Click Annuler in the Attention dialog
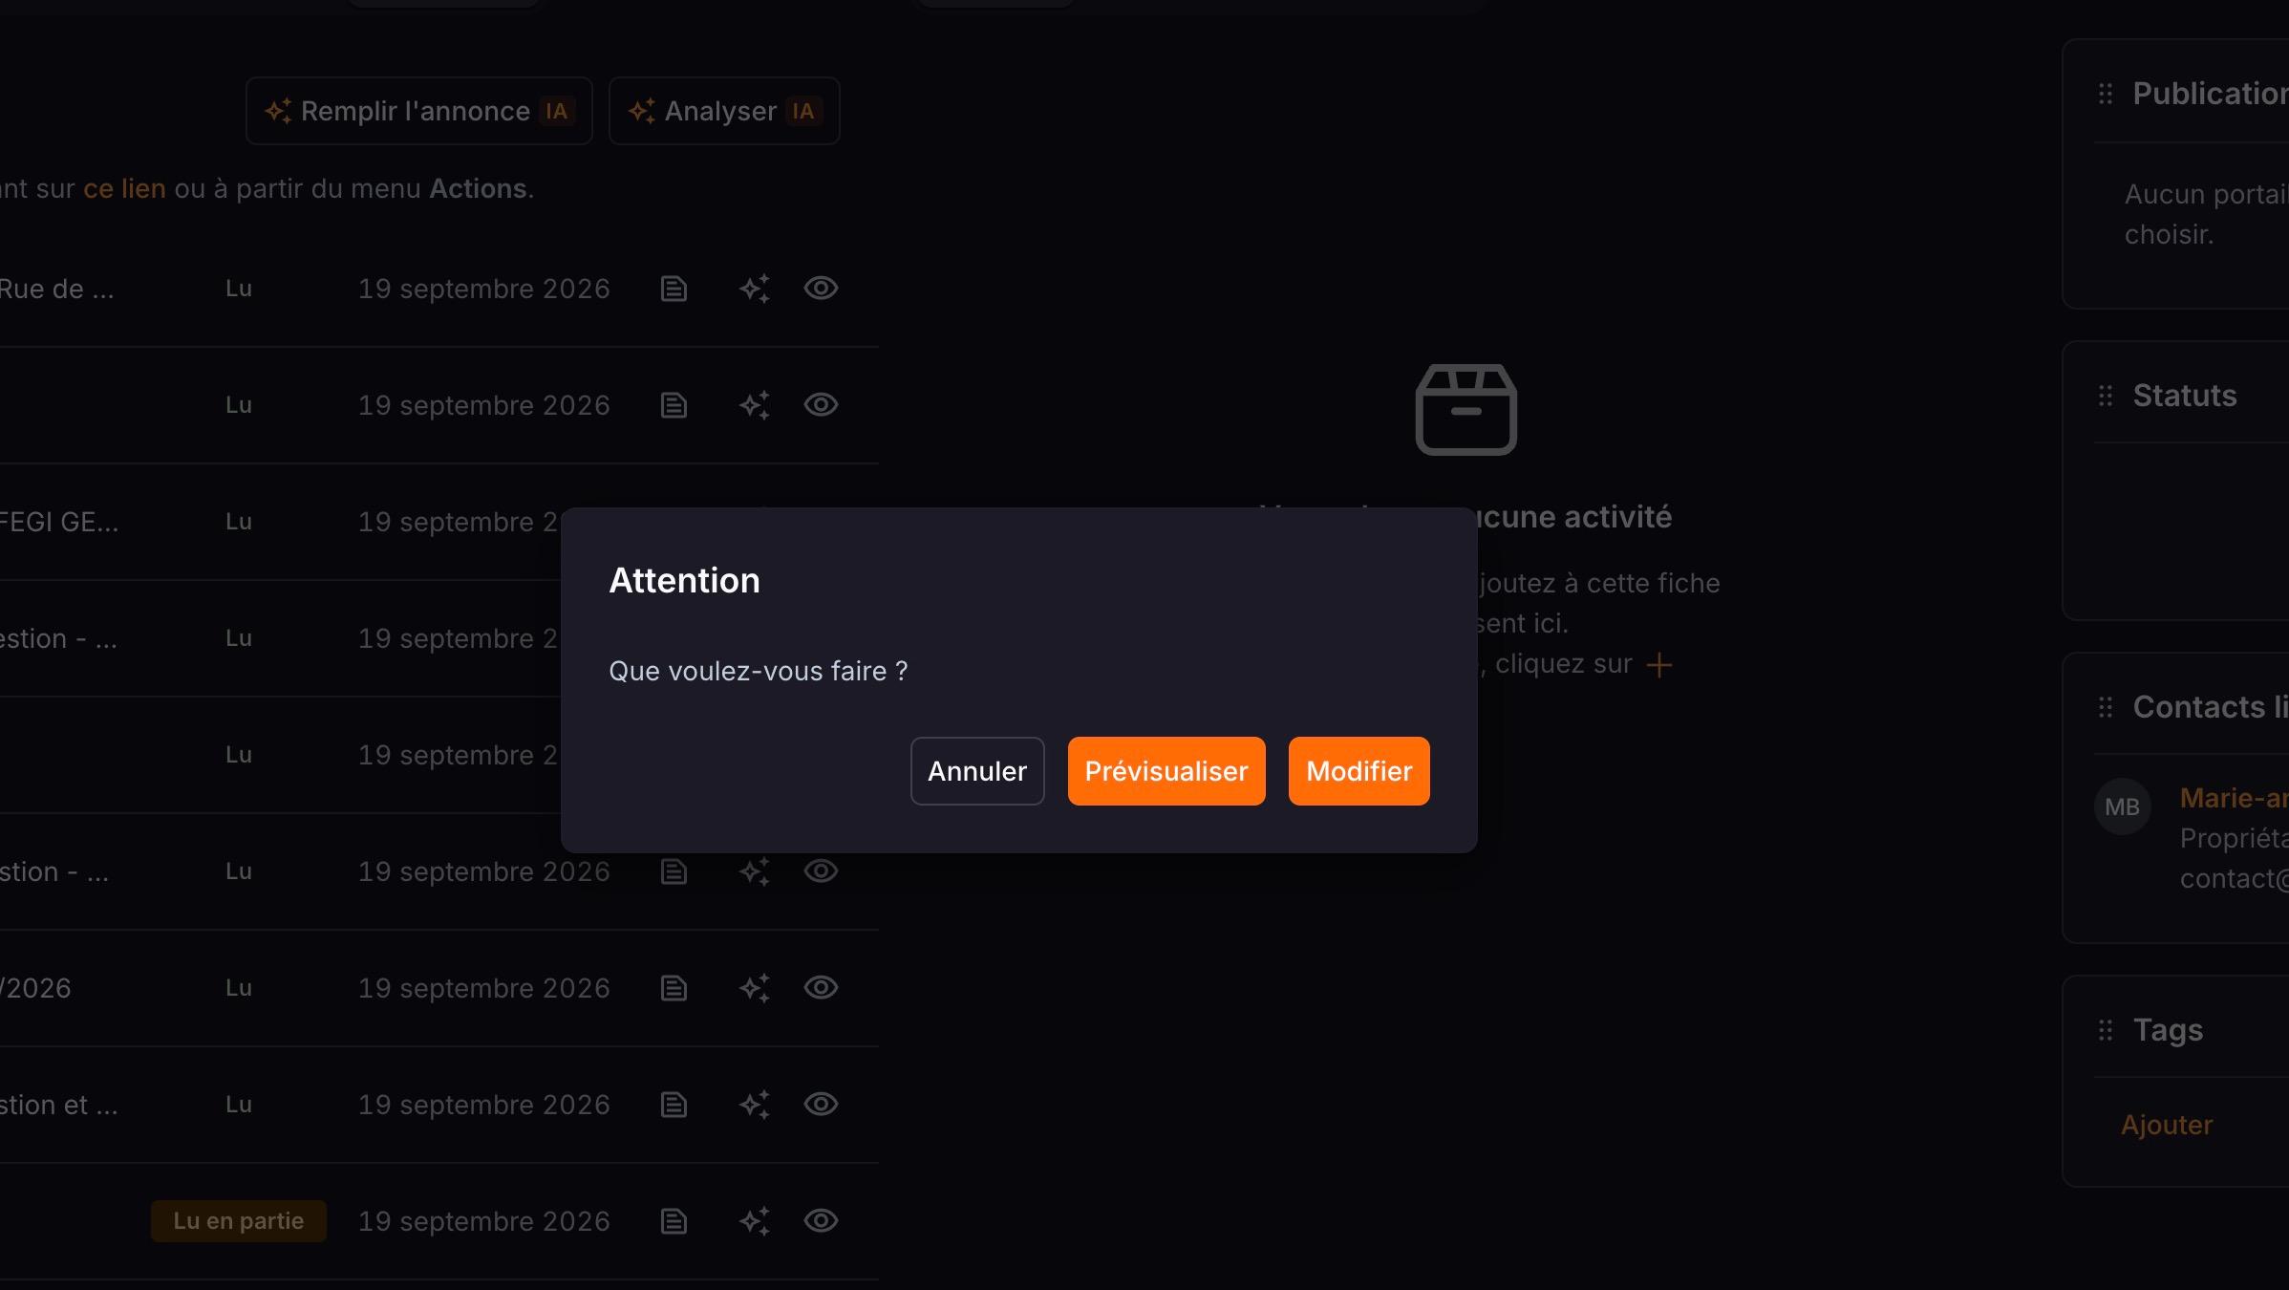The width and height of the screenshot is (2289, 1290). tap(977, 771)
